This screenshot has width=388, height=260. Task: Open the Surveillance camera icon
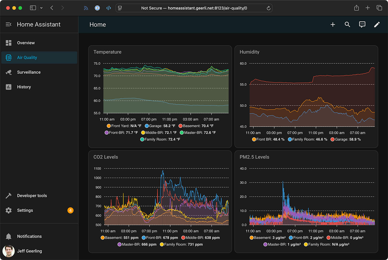9,72
